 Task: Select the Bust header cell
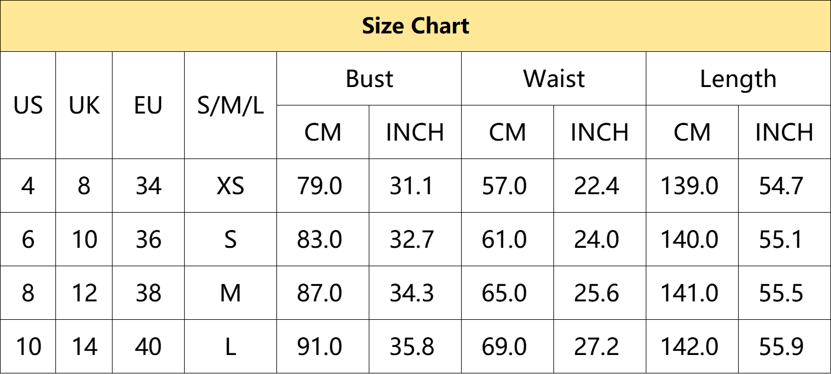tap(369, 78)
